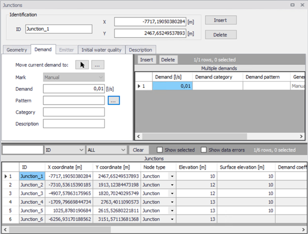
Task: Click Delete button in Identification section
Action: click(221, 35)
